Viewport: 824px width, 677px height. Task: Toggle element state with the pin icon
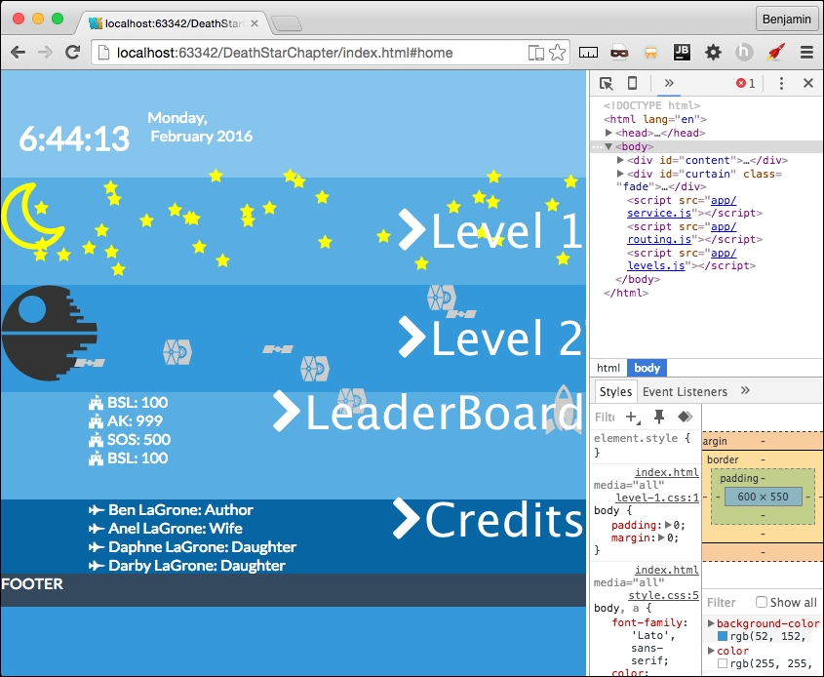[x=659, y=418]
